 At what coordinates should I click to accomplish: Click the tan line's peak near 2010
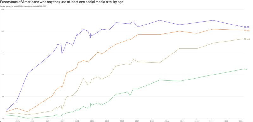click(83, 78)
